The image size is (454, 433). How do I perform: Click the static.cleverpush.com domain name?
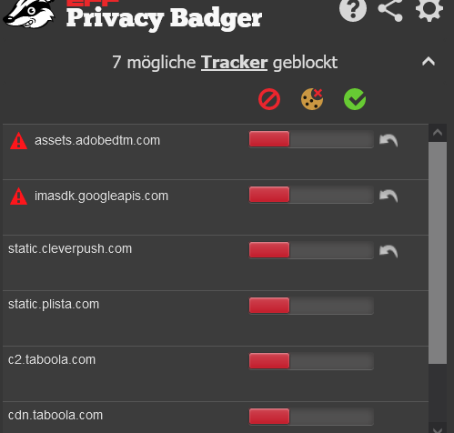click(70, 249)
